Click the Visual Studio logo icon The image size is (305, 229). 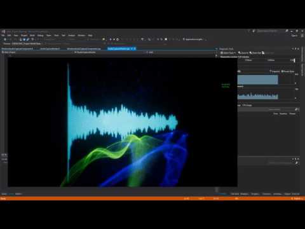[x=3, y=31]
